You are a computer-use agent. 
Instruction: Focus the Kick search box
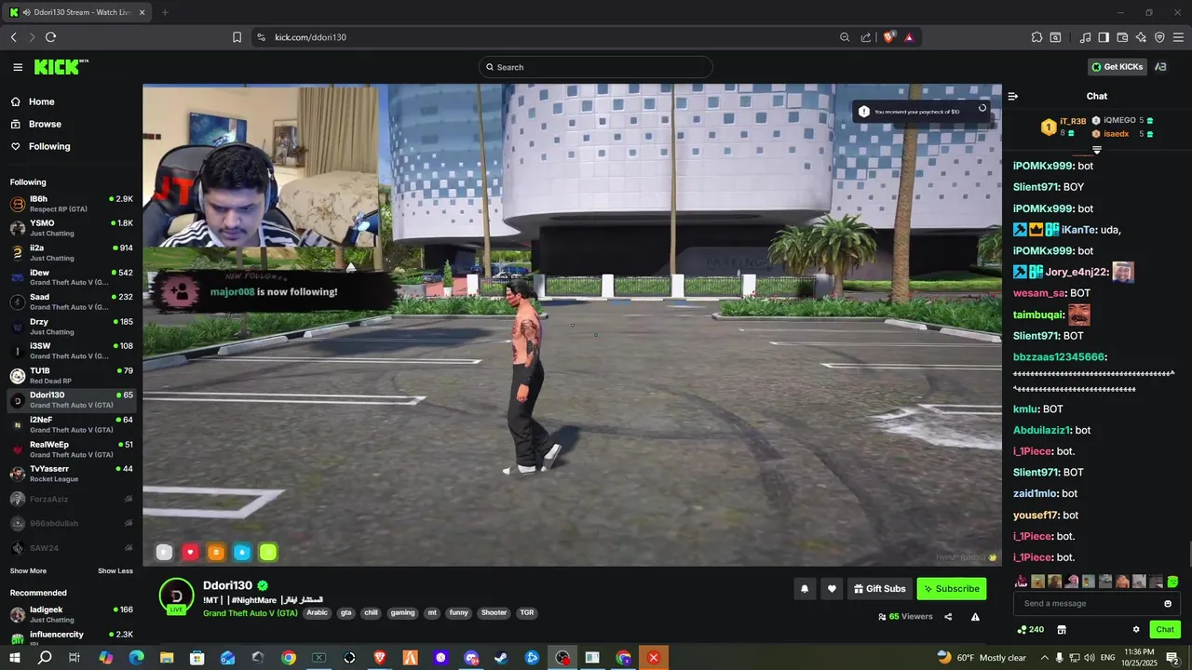coord(596,67)
